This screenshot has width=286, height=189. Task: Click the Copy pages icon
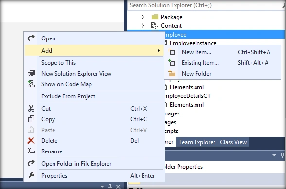pyautogui.click(x=31, y=119)
